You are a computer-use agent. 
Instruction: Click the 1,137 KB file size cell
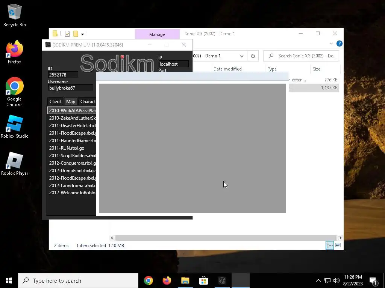(329, 88)
